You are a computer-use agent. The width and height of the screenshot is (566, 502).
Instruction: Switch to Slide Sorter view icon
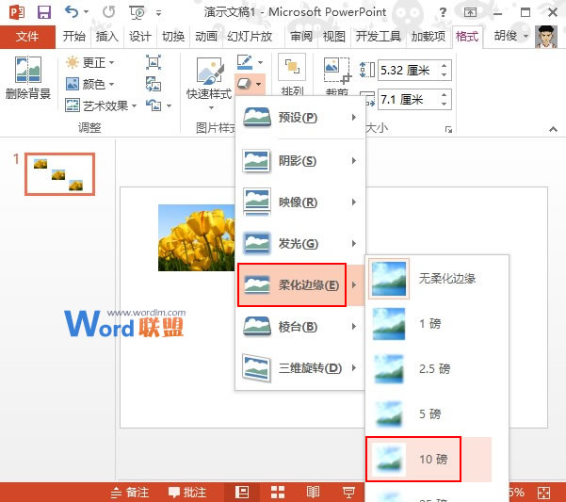pyautogui.click(x=278, y=493)
